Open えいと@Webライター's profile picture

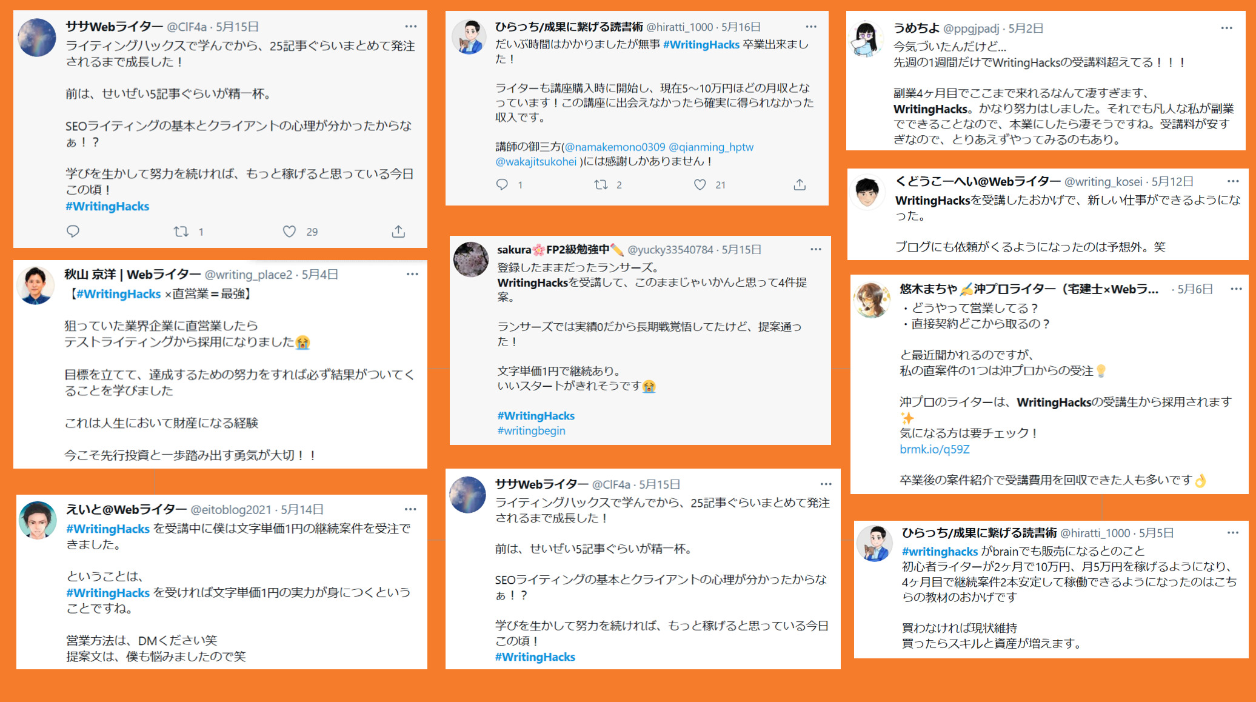(x=38, y=520)
